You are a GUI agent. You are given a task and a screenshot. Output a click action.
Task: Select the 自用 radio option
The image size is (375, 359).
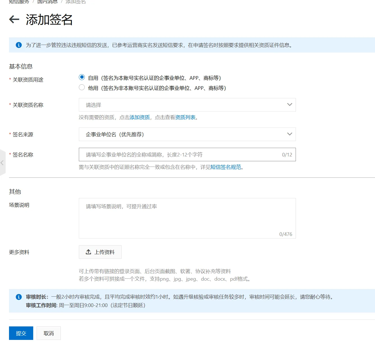click(x=82, y=77)
